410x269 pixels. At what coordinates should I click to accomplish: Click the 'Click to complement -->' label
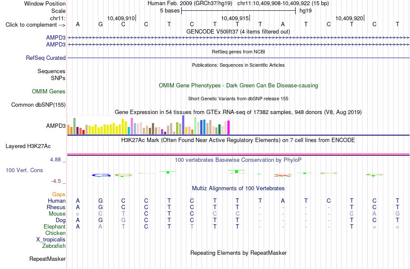point(35,25)
